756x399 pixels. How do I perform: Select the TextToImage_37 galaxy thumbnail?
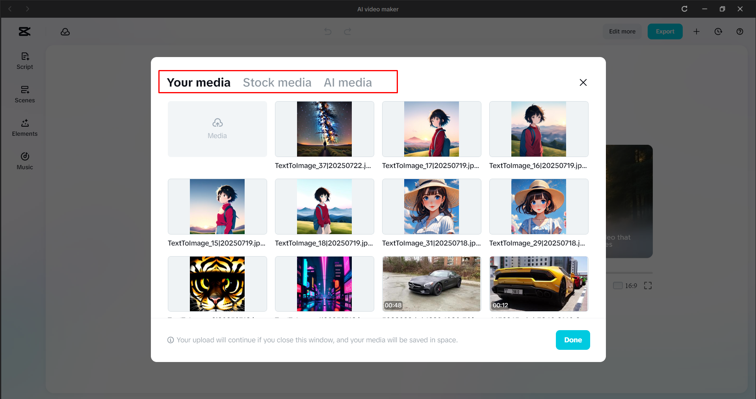(x=324, y=129)
